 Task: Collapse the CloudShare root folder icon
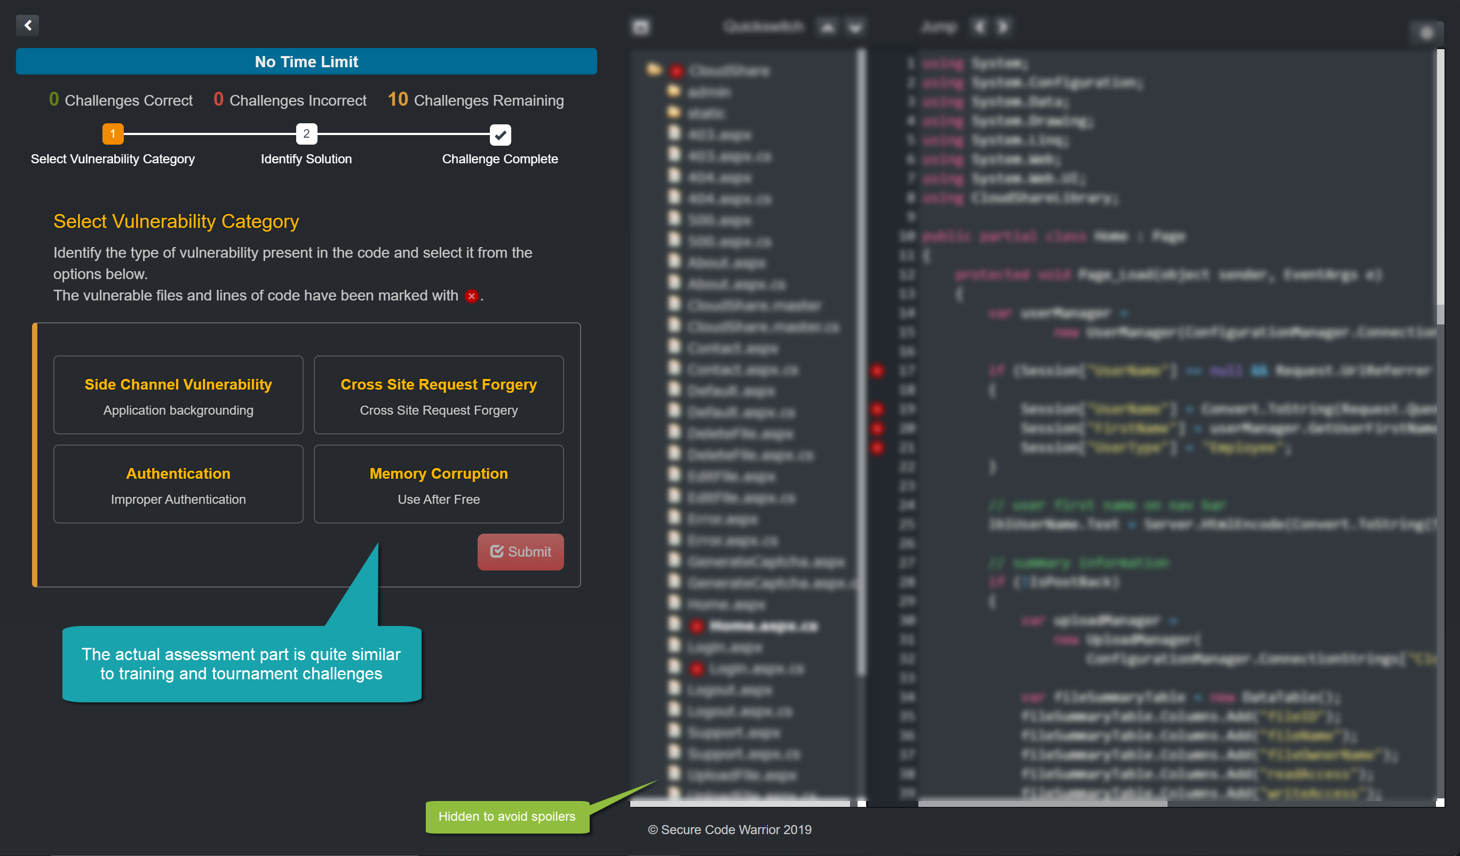[x=654, y=69]
